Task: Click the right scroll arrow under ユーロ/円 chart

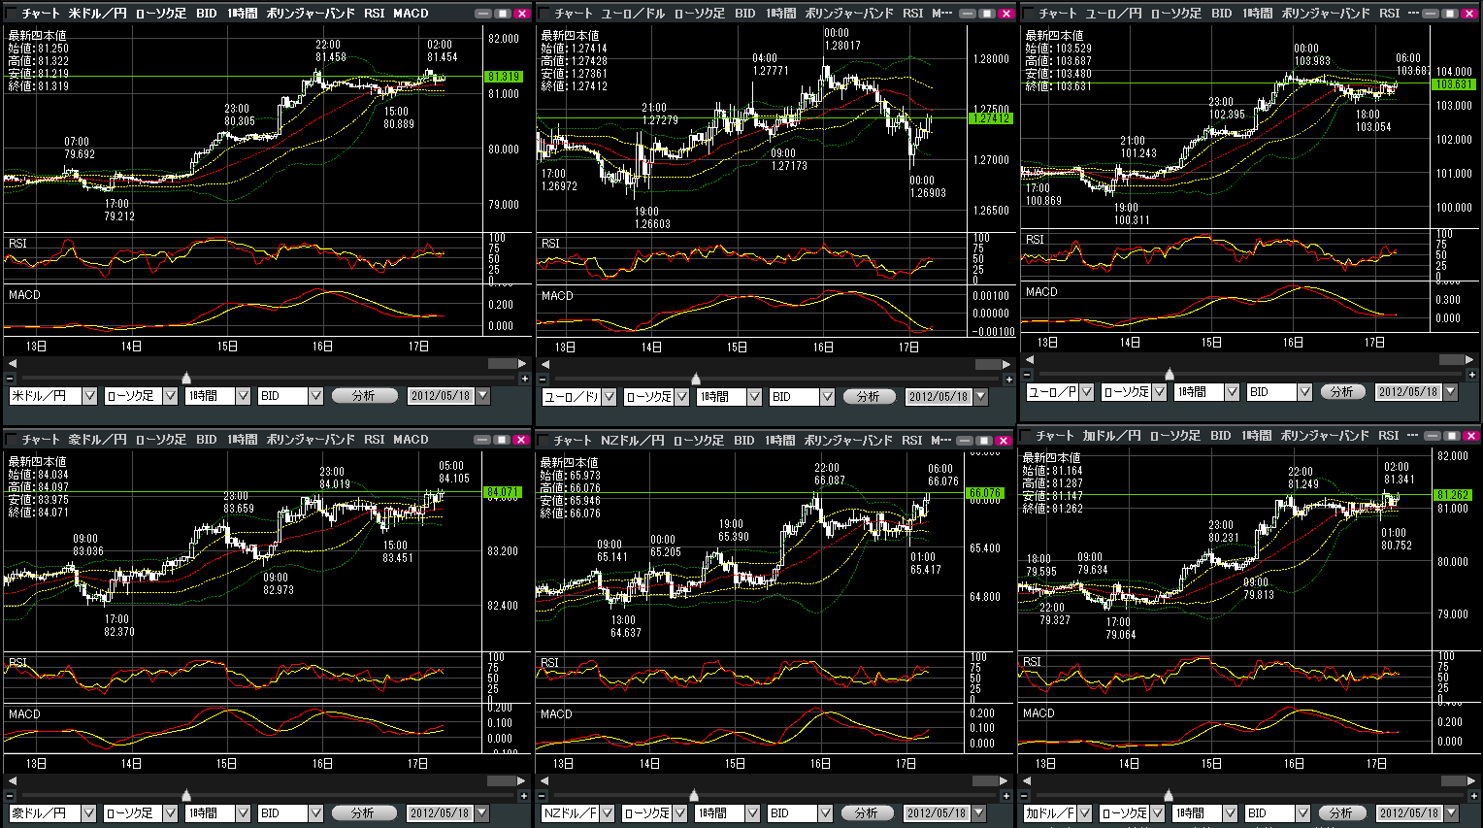Action: point(1470,360)
